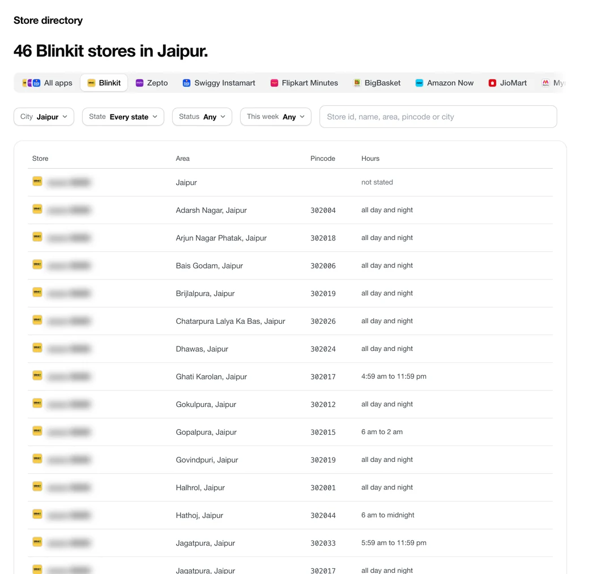589x574 pixels.
Task: Click 'Adarsh Nagar, Jaipur' area text
Action: click(x=211, y=210)
